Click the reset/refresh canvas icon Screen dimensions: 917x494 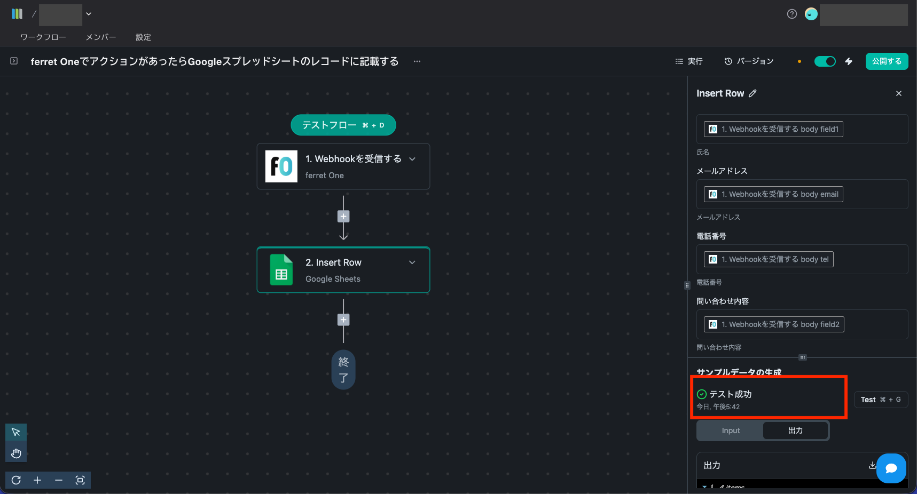pos(16,480)
